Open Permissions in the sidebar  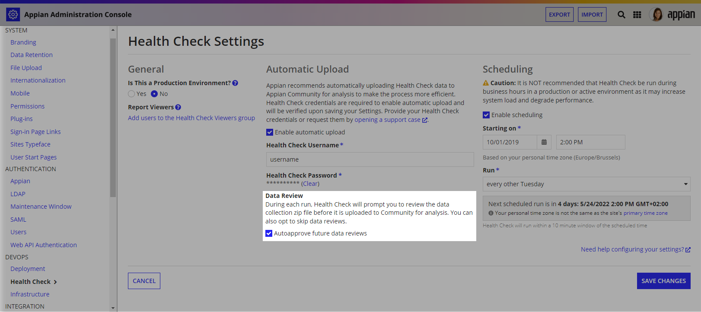(x=28, y=106)
